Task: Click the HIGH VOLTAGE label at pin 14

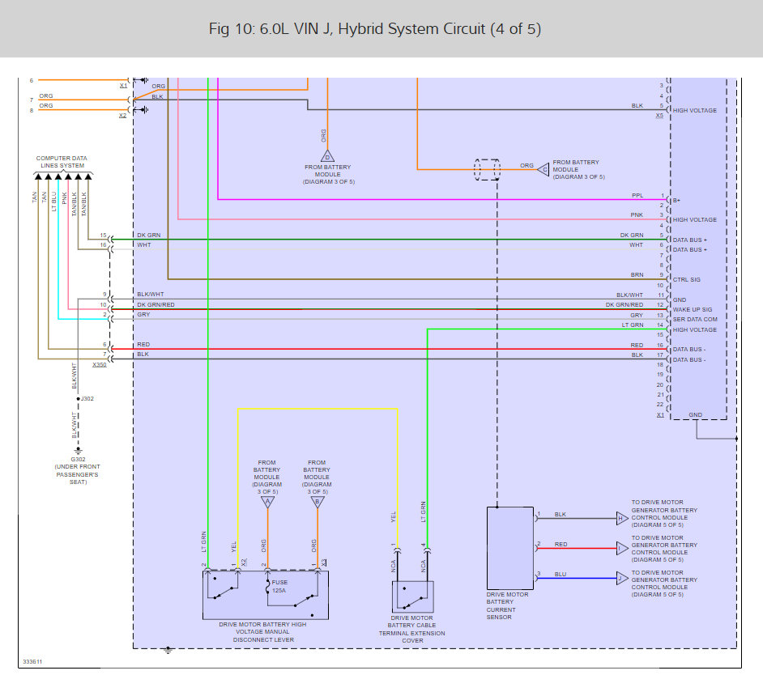Action: (694, 329)
